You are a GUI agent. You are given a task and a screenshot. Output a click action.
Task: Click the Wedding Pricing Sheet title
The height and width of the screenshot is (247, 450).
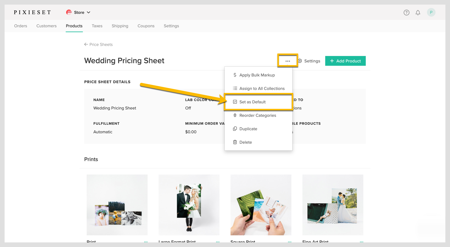pyautogui.click(x=124, y=61)
